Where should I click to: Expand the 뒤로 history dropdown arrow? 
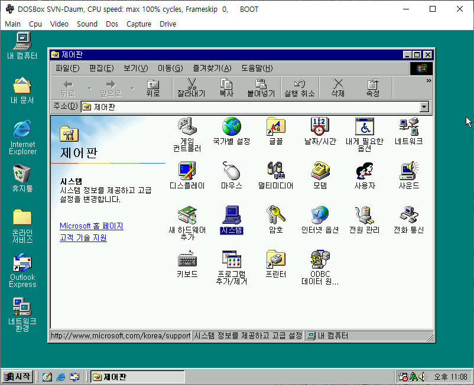[89, 88]
